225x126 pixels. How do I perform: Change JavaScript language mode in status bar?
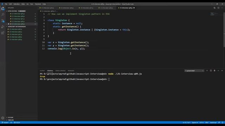coord(213,122)
